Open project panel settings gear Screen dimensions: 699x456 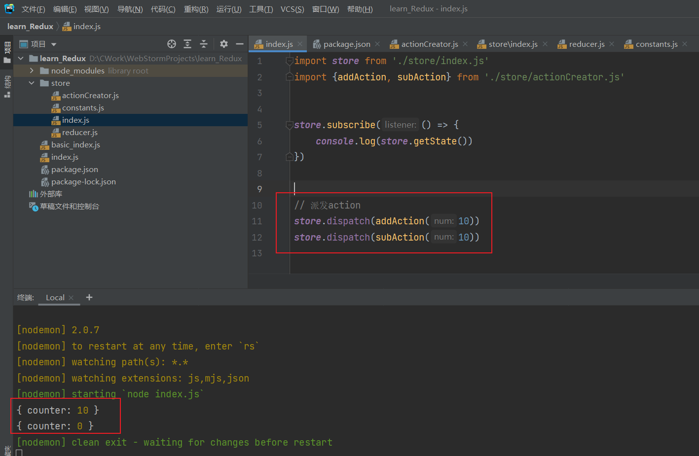click(x=224, y=44)
